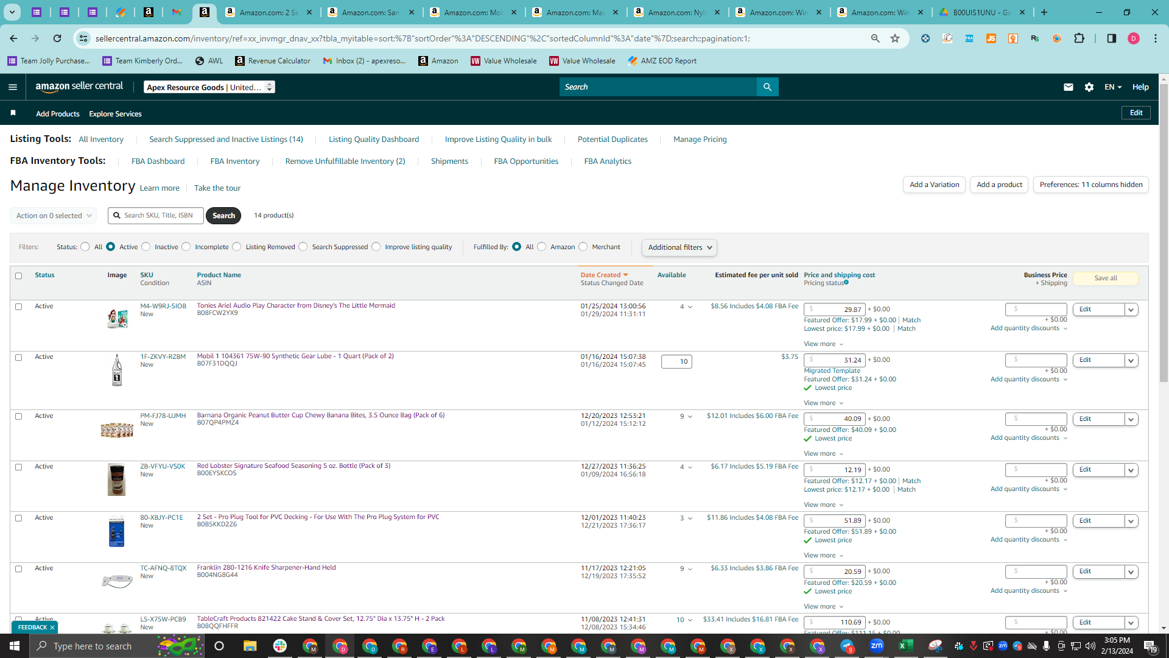This screenshot has width=1169, height=658.
Task: Open the browser side panel icon
Action: click(1111, 38)
